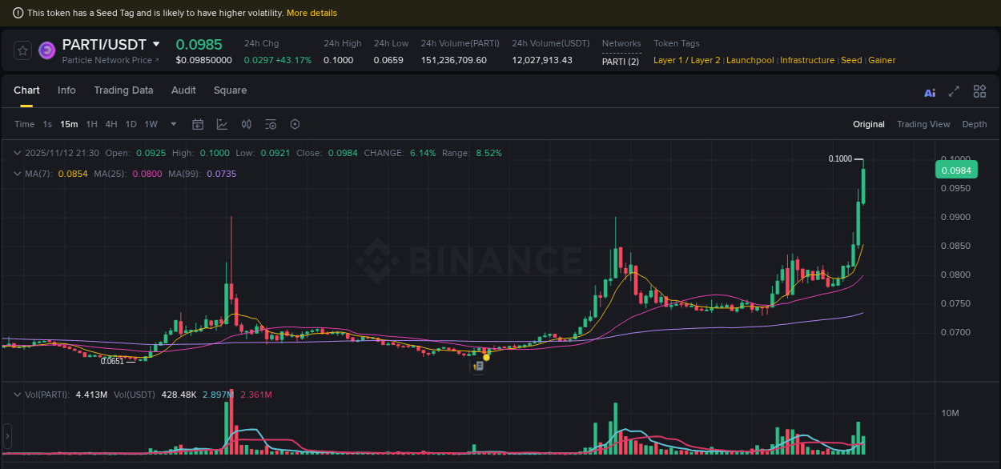
Task: Expand the Networks PARTI (2) dropdown
Action: (x=621, y=60)
